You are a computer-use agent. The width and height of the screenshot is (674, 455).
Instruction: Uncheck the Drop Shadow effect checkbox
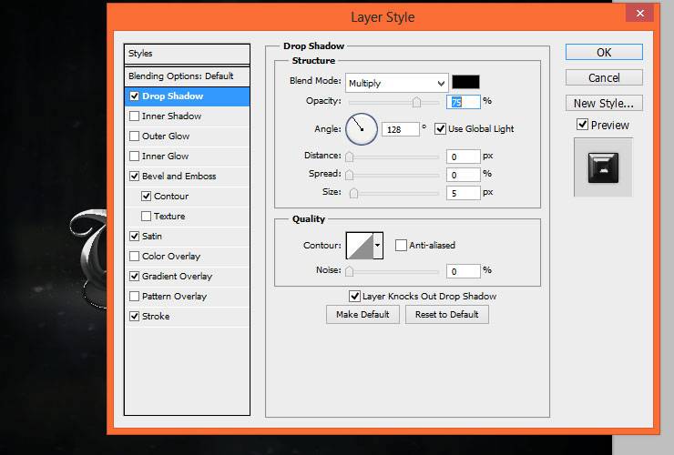[x=135, y=96]
